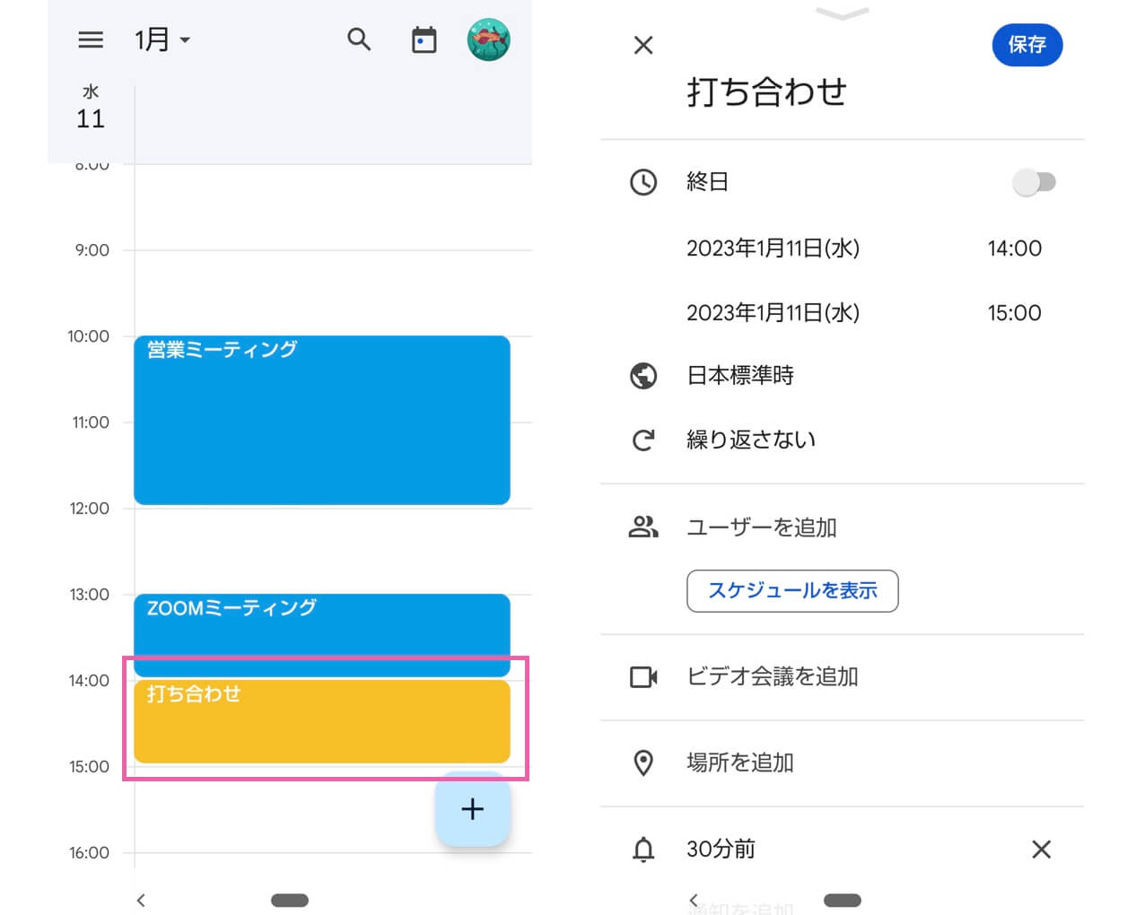Edit the 打ち合わせ title field

click(767, 91)
